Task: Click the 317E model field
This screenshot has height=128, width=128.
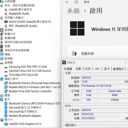Action: point(102,82)
